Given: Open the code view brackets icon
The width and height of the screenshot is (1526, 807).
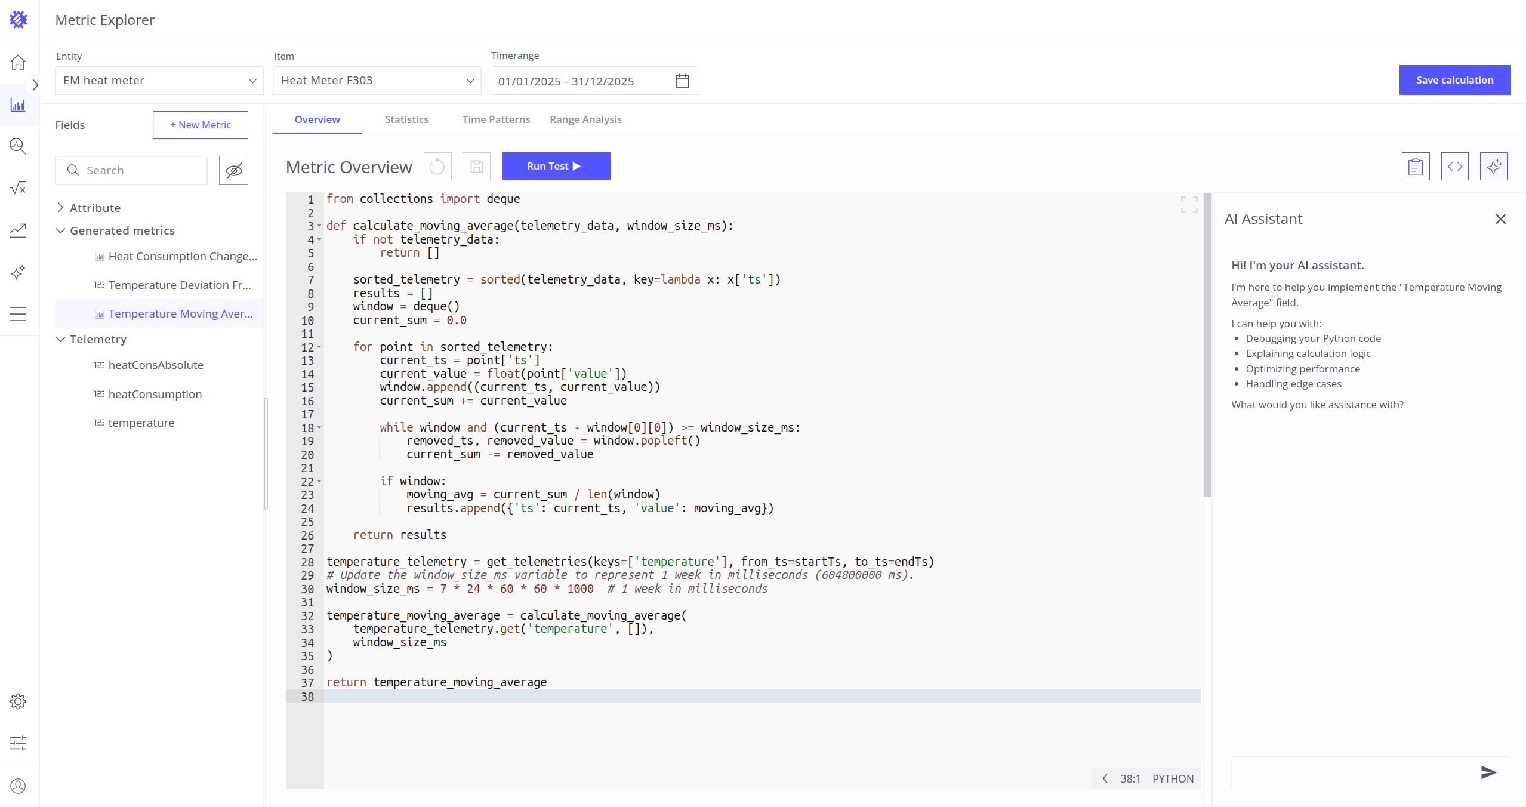Looking at the screenshot, I should 1454,167.
